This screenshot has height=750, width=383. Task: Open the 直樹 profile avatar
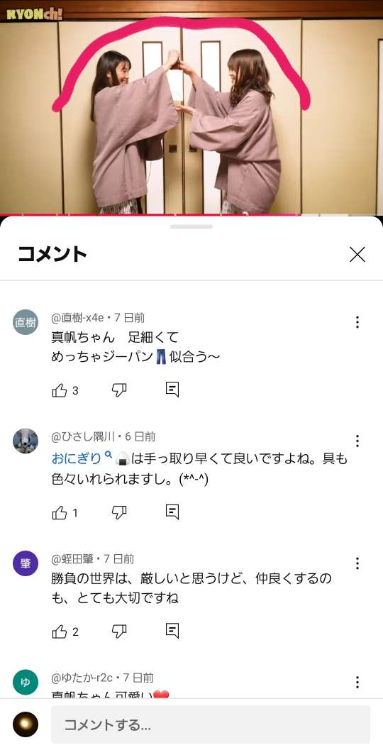pyautogui.click(x=26, y=322)
